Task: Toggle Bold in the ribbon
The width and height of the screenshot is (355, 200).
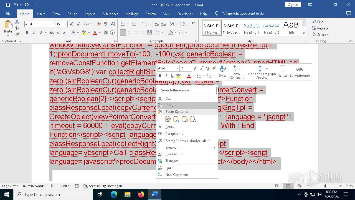Action: 27,32
